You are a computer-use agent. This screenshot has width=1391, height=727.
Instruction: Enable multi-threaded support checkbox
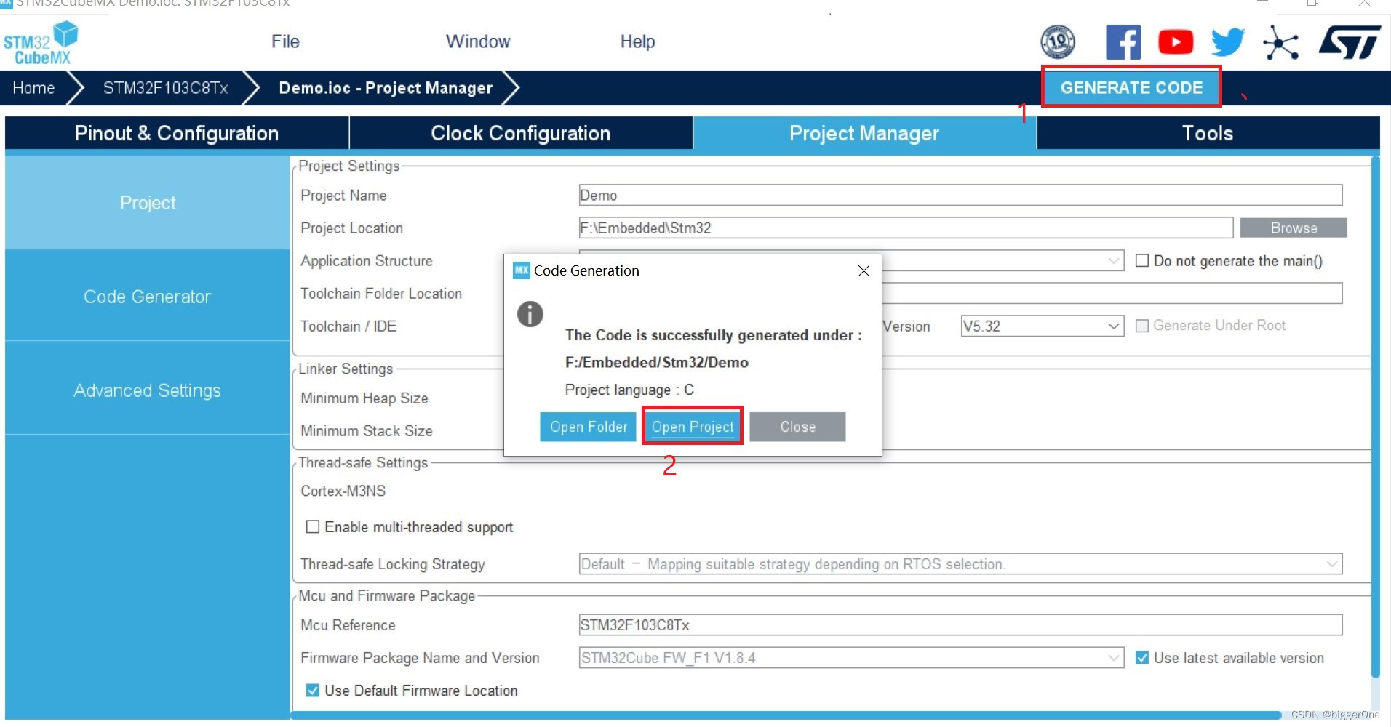pos(313,526)
